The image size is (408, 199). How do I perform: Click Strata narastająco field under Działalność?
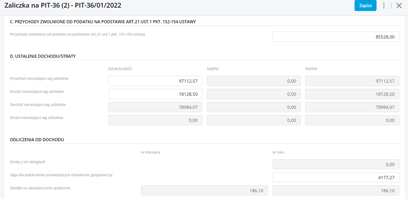click(x=155, y=120)
